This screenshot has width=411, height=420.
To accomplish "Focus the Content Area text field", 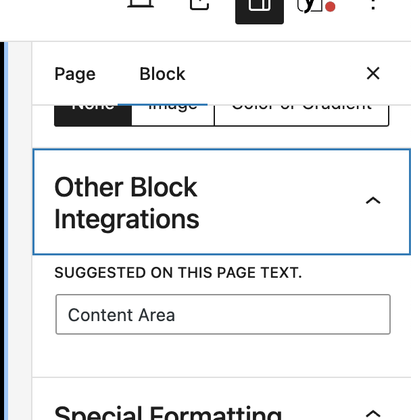I will (x=223, y=314).
